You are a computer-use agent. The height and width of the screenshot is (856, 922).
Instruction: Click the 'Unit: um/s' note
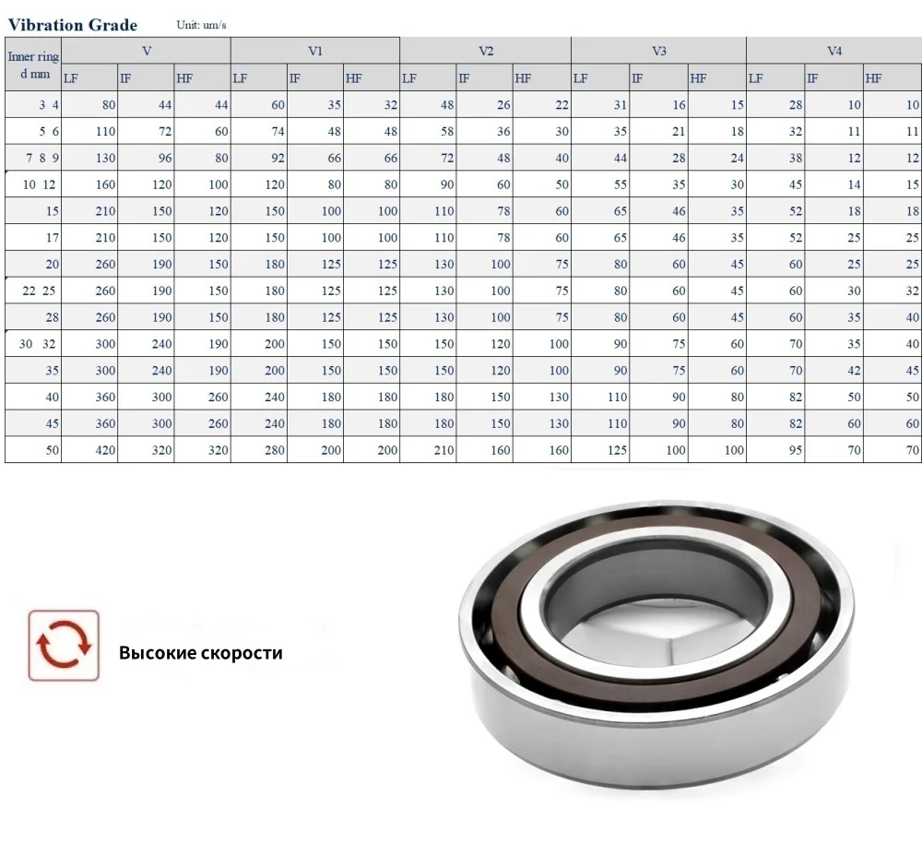tap(201, 25)
